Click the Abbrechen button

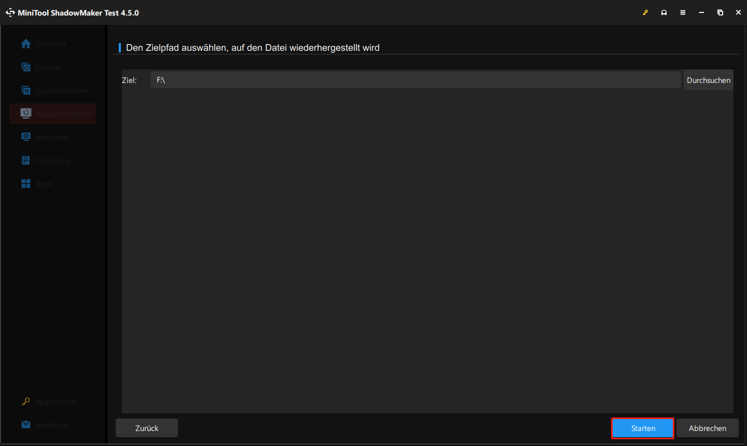click(708, 428)
